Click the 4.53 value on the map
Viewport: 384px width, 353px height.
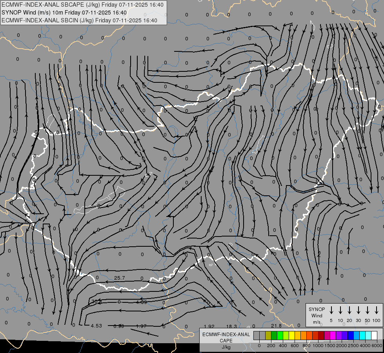point(96,326)
